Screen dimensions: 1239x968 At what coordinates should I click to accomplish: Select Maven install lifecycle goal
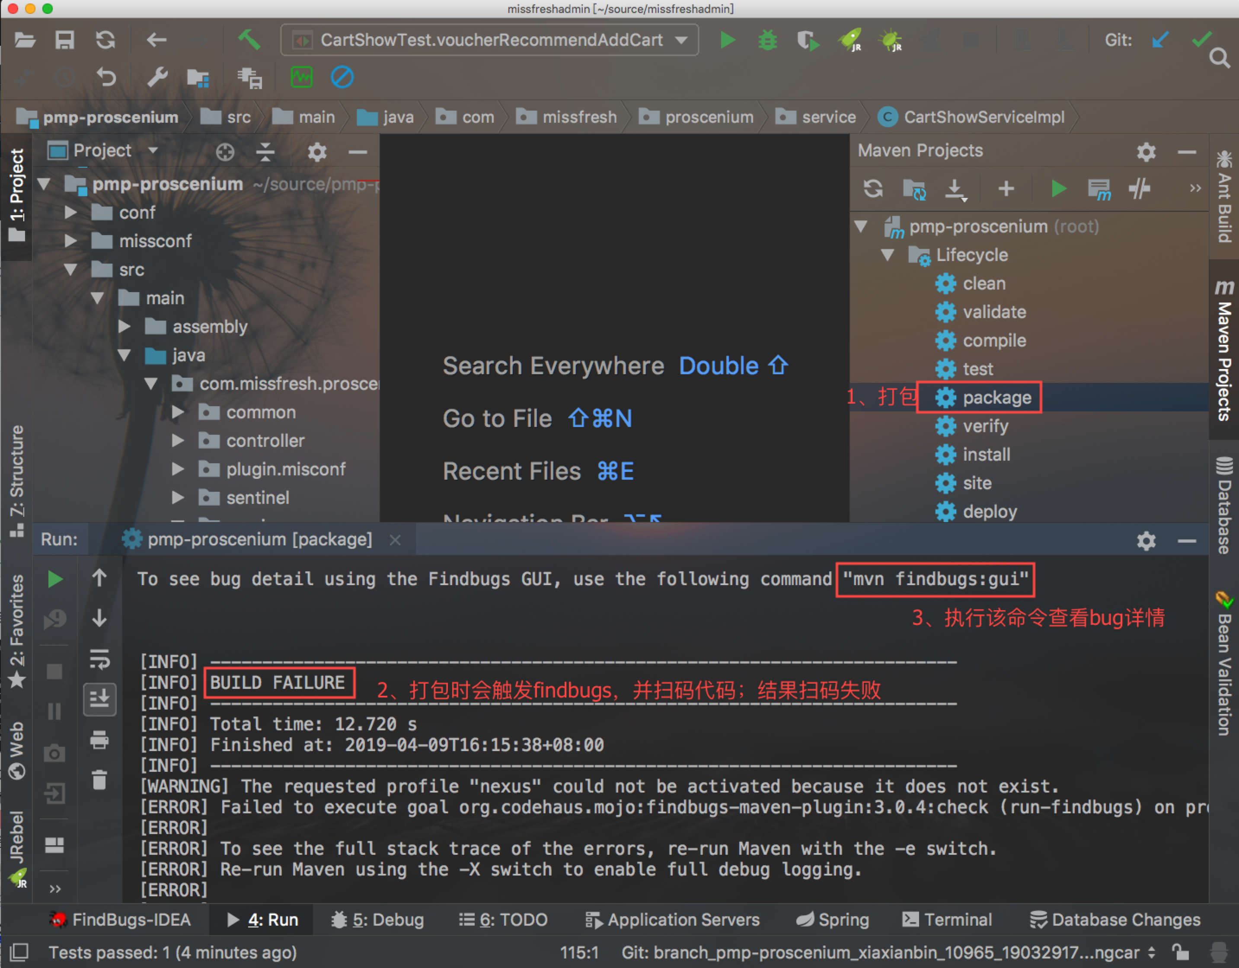click(x=973, y=454)
